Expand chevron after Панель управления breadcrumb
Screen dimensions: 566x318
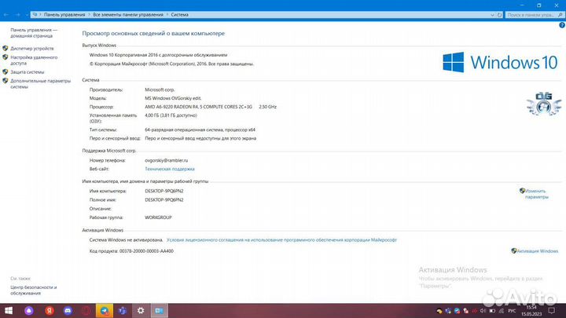point(89,15)
